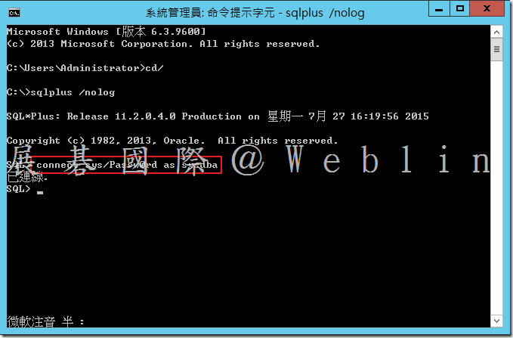513x338 pixels.
Task: Close the sqlplus command prompt window
Action: [x=487, y=9]
